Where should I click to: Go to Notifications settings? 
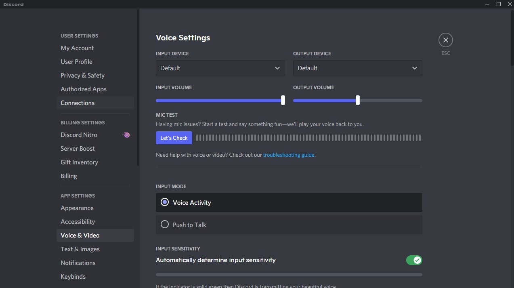[x=95, y=263]
